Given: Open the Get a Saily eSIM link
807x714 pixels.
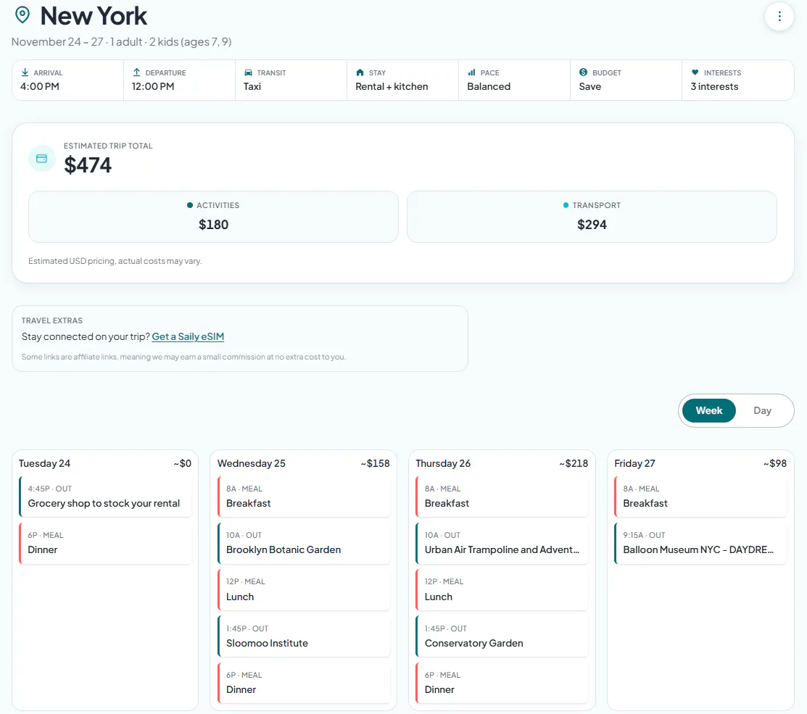Looking at the screenshot, I should (188, 336).
